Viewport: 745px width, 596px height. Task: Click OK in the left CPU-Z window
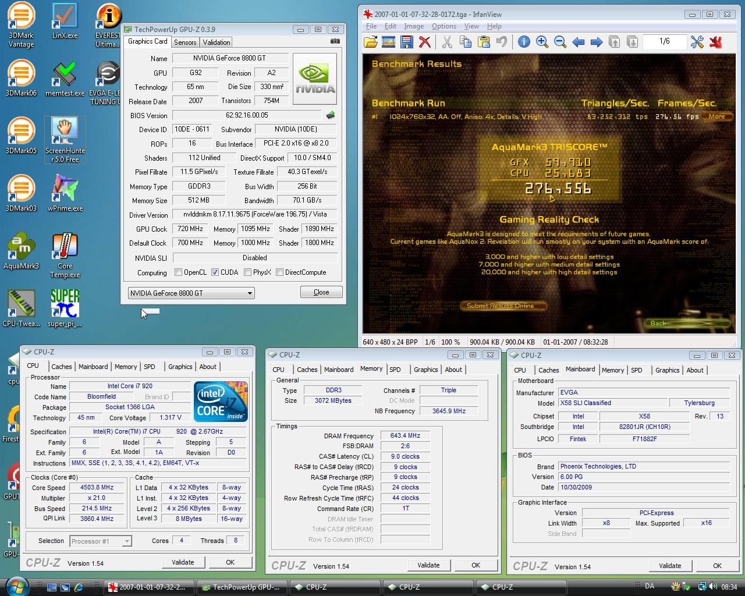click(x=230, y=562)
